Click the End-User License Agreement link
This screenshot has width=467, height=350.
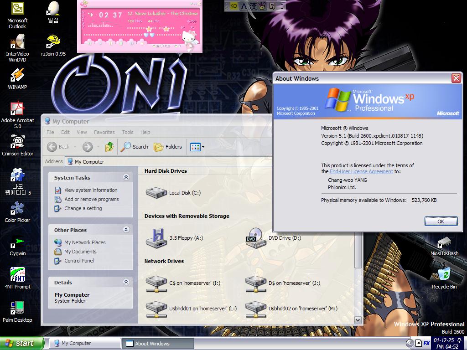(x=361, y=172)
